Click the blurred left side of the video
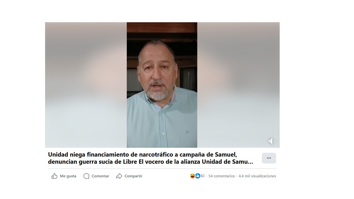This screenshot has width=354, height=199. [x=86, y=85]
